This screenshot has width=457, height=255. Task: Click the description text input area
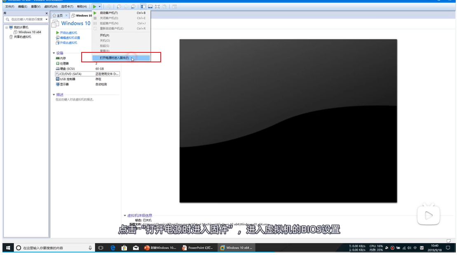pyautogui.click(x=75, y=99)
